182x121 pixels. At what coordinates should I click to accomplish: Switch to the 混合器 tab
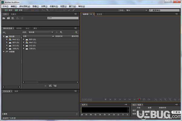click(99, 14)
